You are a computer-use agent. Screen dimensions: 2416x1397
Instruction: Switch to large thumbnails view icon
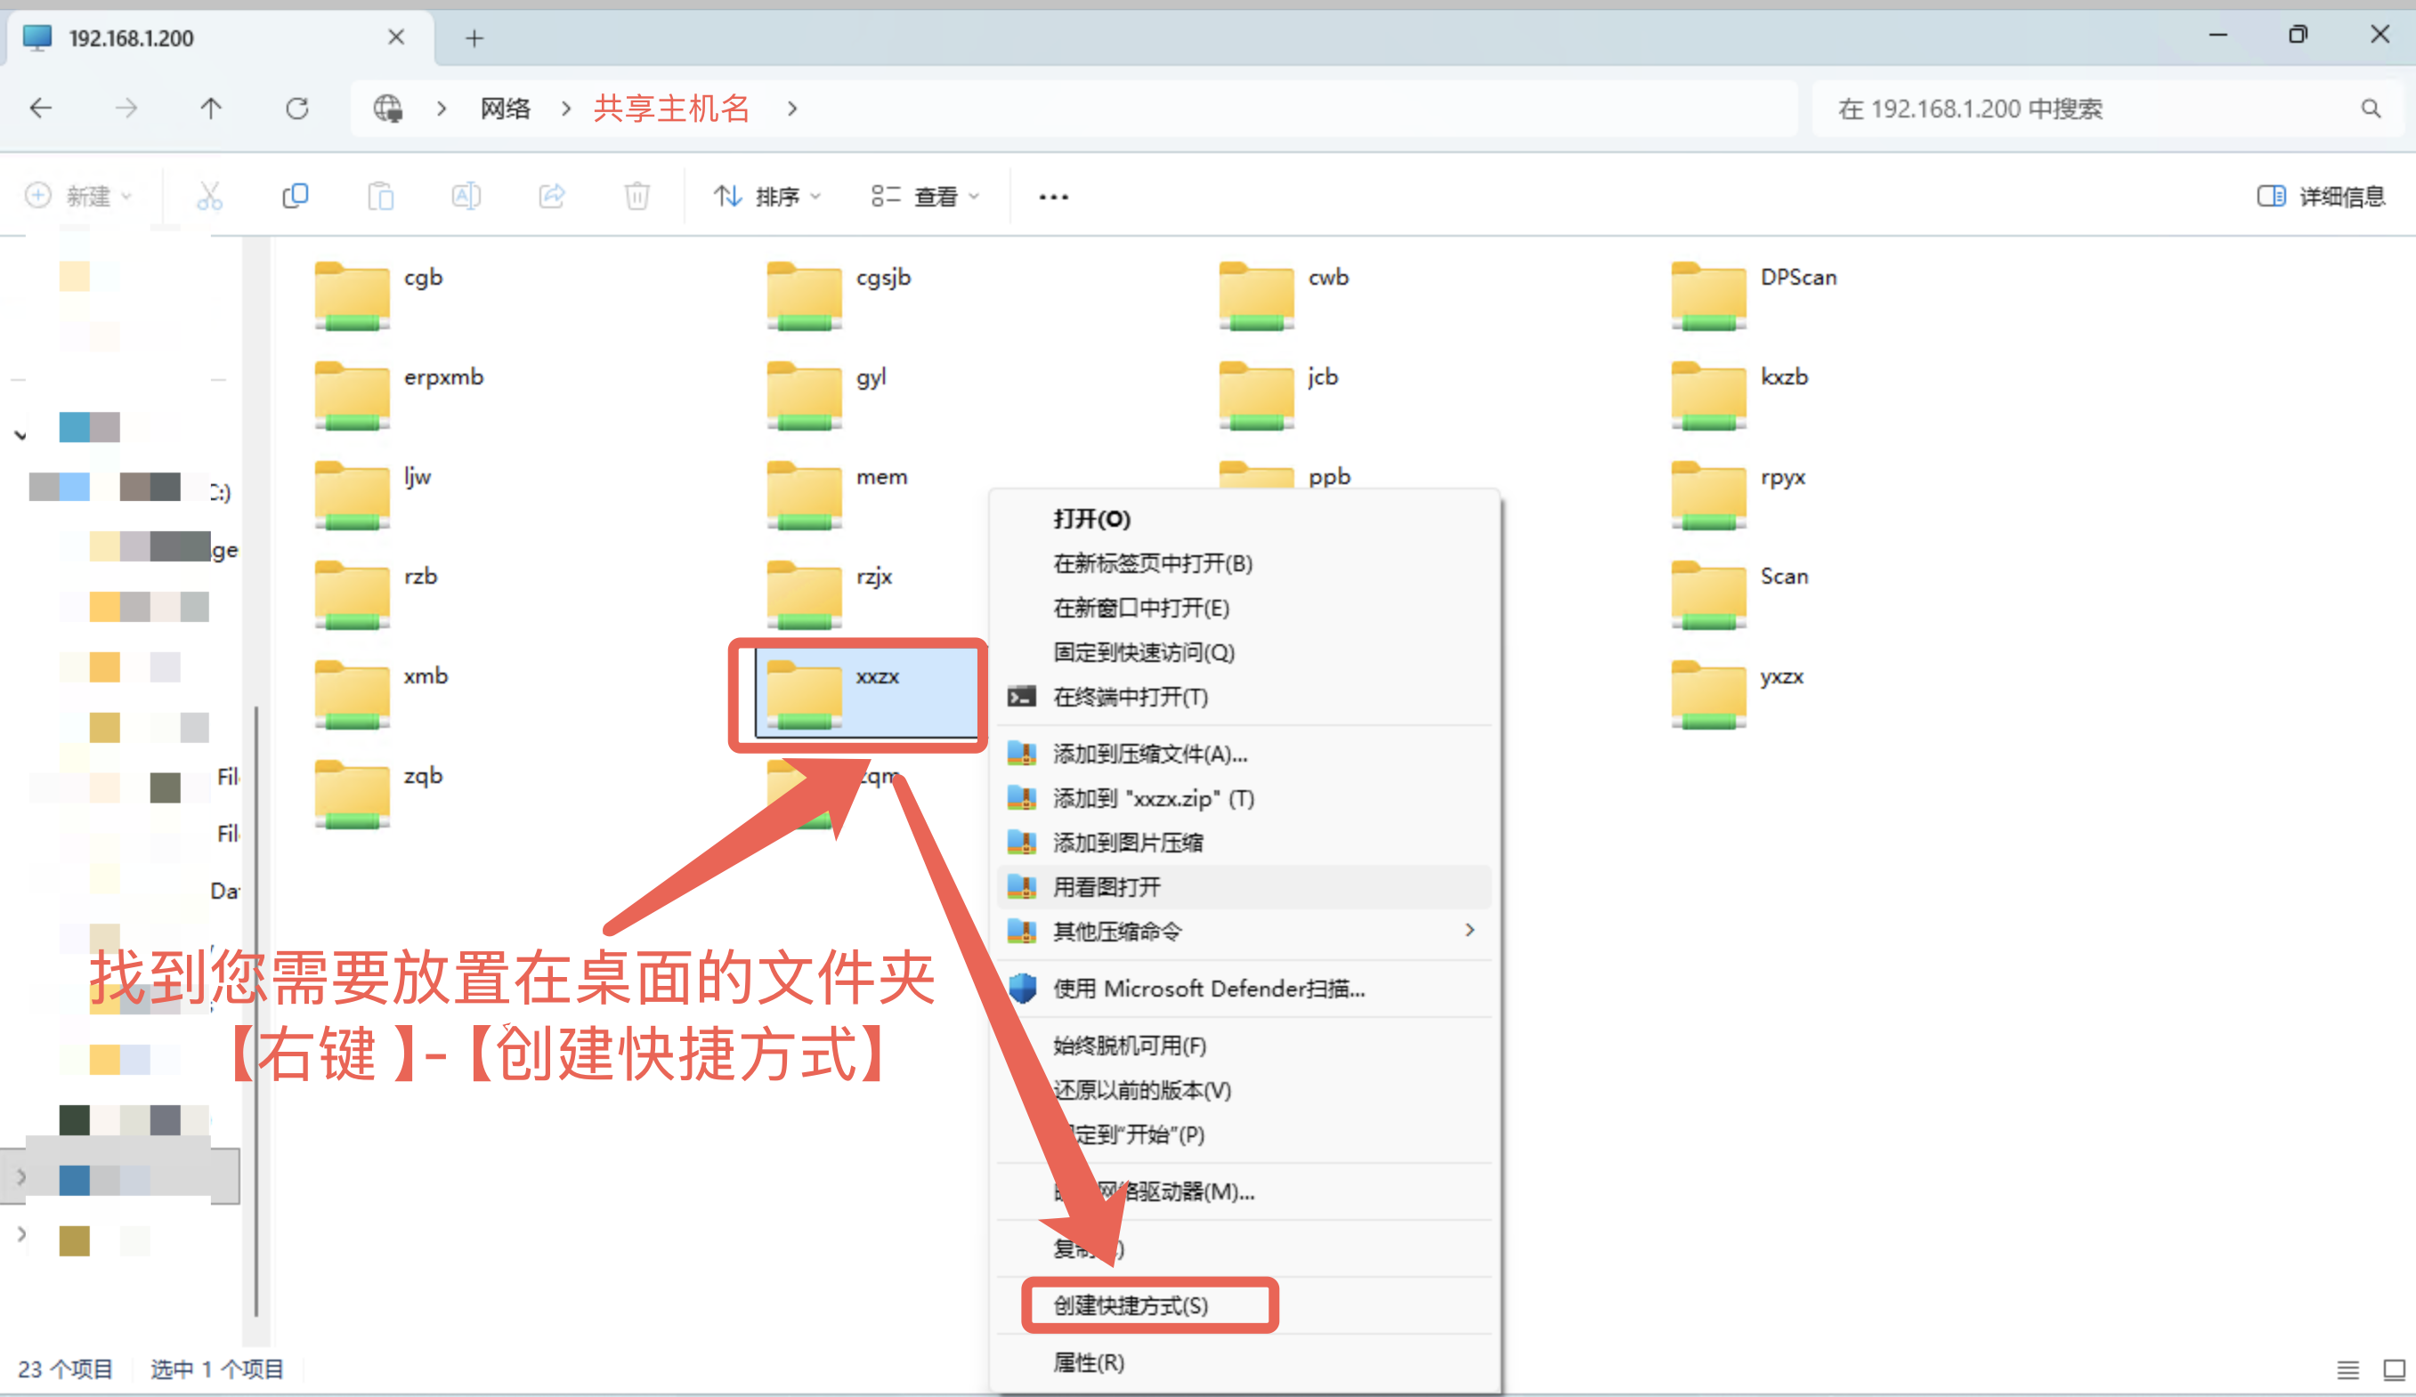click(2393, 1370)
